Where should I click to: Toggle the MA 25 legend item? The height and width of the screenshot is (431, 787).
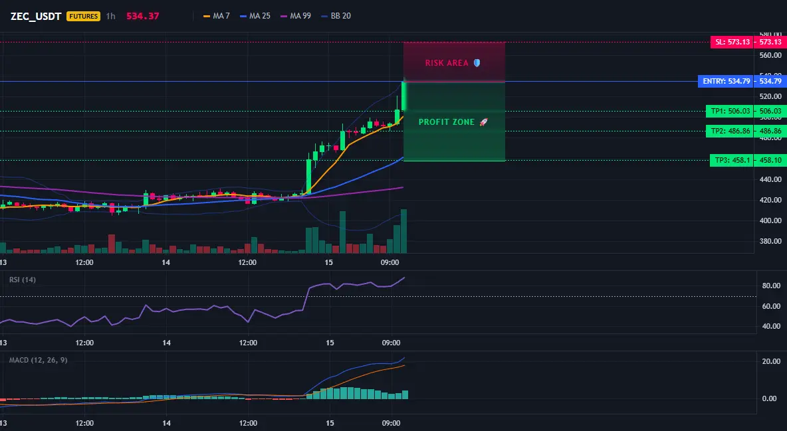[255, 16]
